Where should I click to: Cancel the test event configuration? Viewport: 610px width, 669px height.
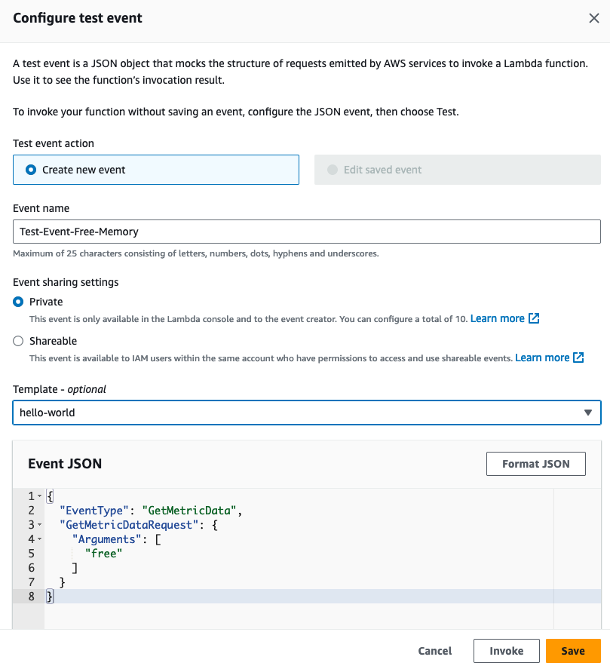click(x=434, y=651)
